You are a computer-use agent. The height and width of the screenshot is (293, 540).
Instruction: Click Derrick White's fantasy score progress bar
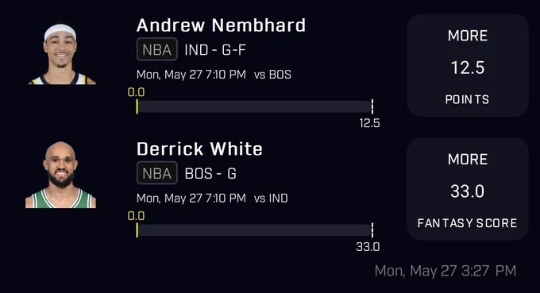[x=254, y=230]
